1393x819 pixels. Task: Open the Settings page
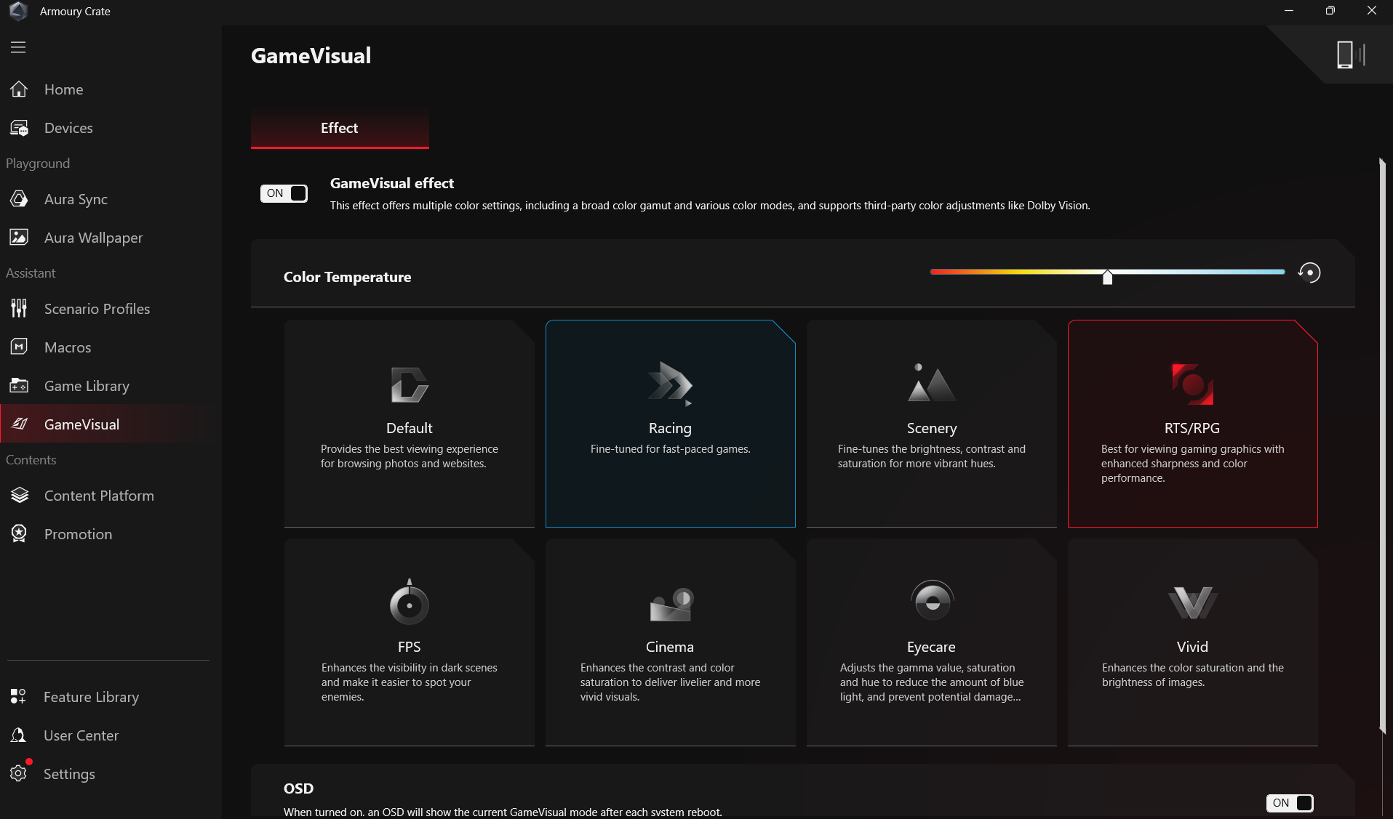(69, 774)
